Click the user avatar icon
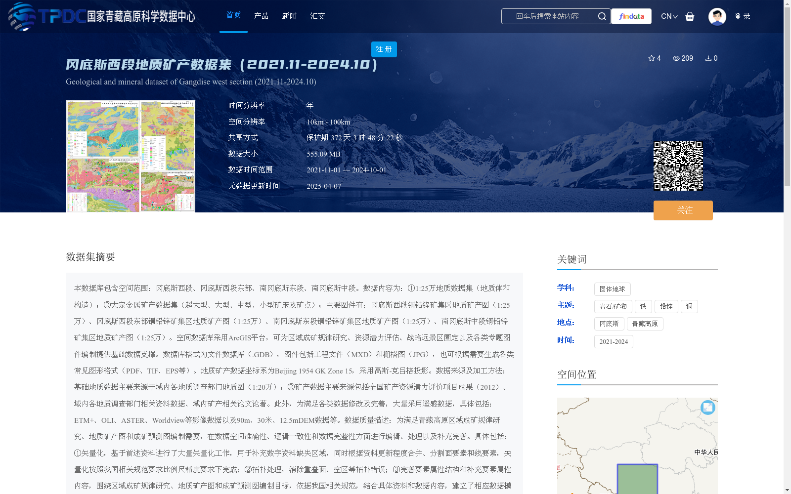 [717, 16]
